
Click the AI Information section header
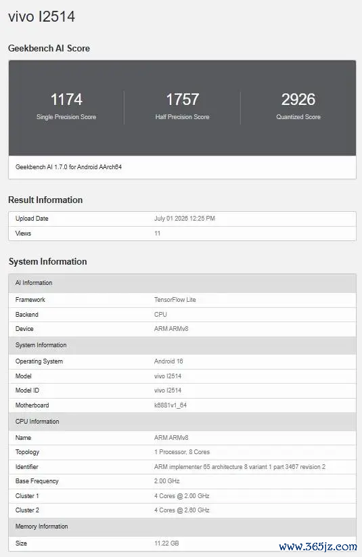(x=182, y=283)
